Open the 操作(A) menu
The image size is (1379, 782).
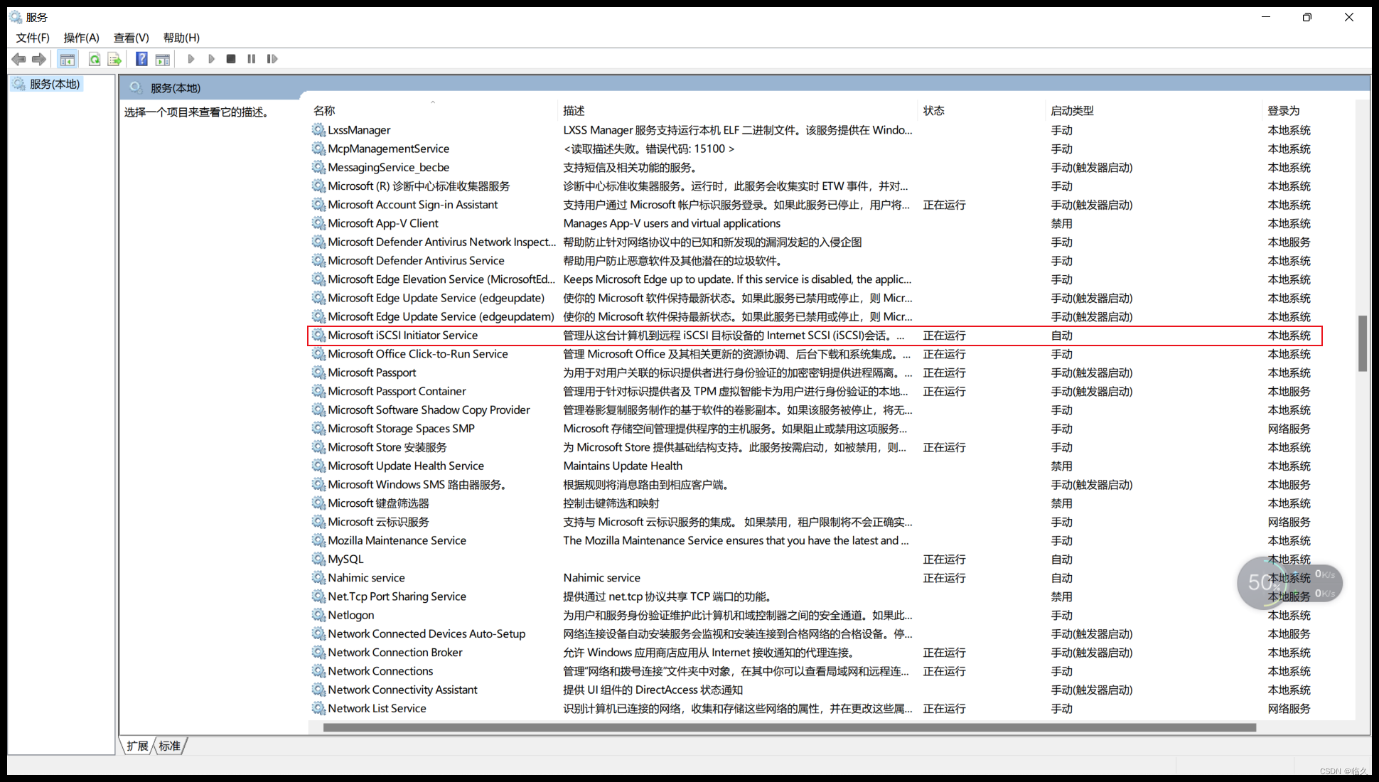(82, 38)
